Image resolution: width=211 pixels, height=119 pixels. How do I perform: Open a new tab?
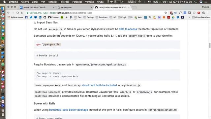click(135, 8)
